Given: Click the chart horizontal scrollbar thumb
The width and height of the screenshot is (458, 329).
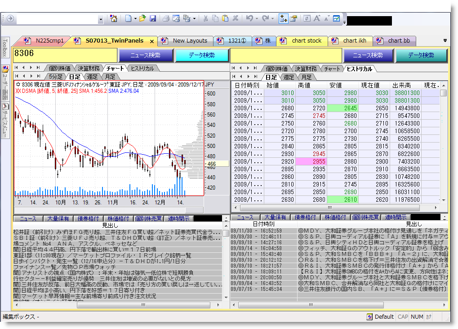Looking at the screenshot, I should [x=194, y=210].
